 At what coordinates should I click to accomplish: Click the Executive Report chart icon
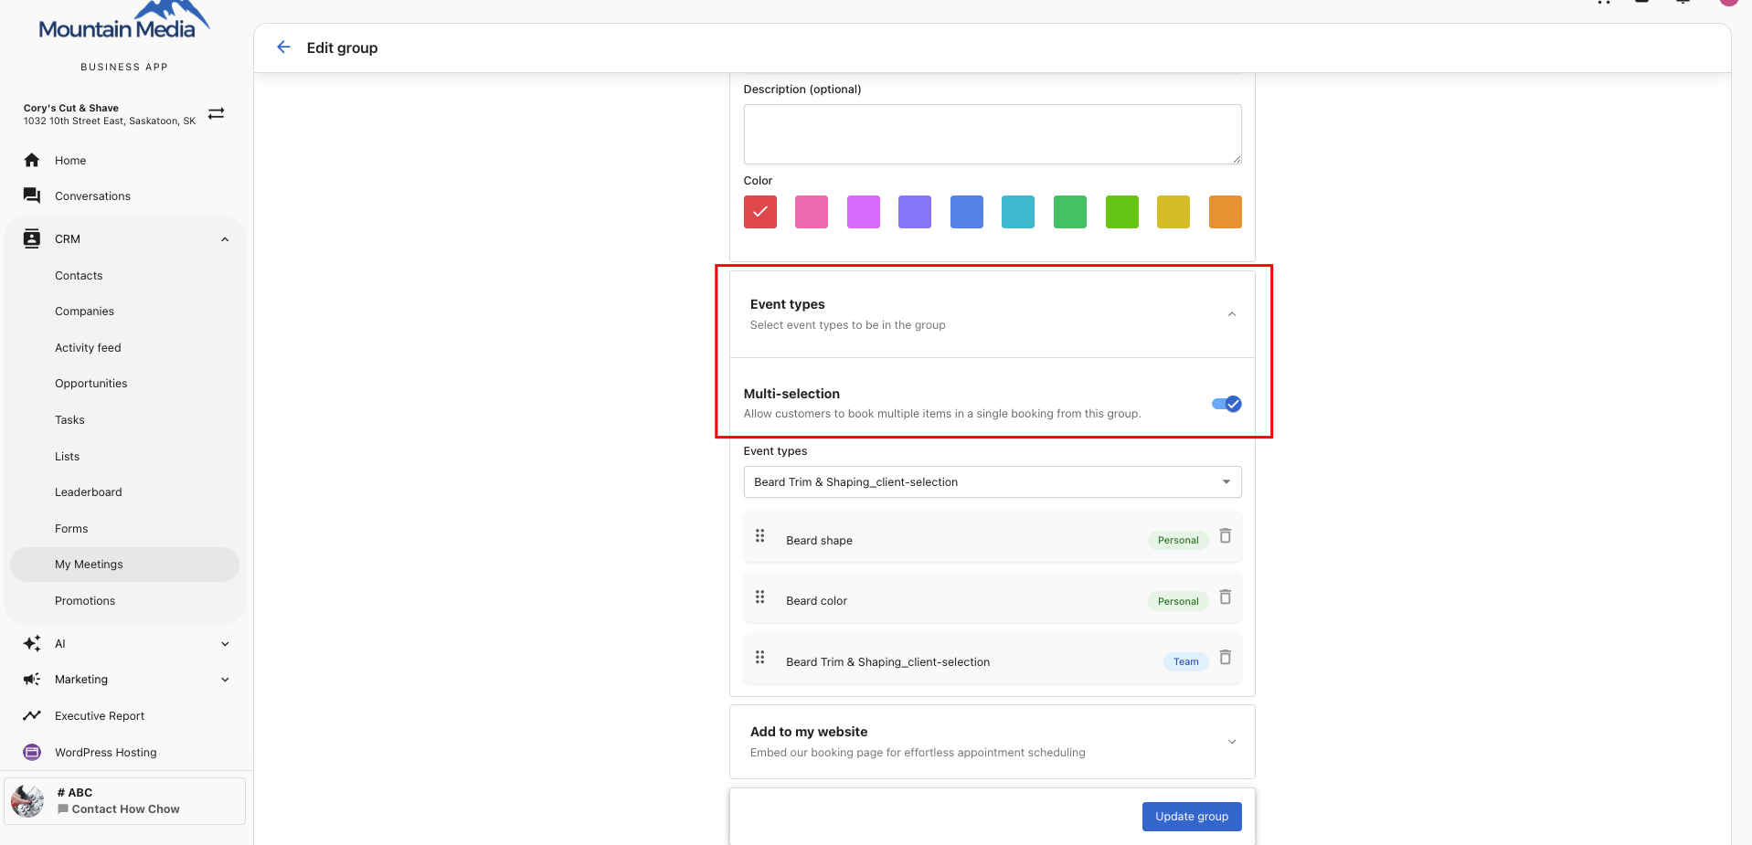click(x=32, y=715)
